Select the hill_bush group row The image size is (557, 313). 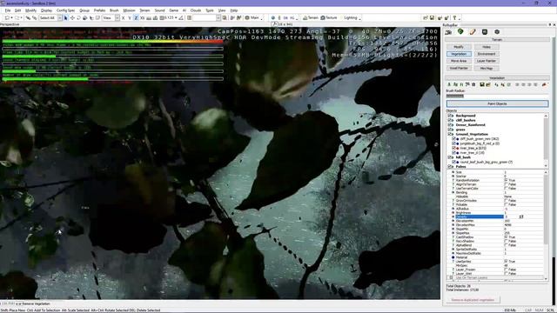tap(463, 157)
